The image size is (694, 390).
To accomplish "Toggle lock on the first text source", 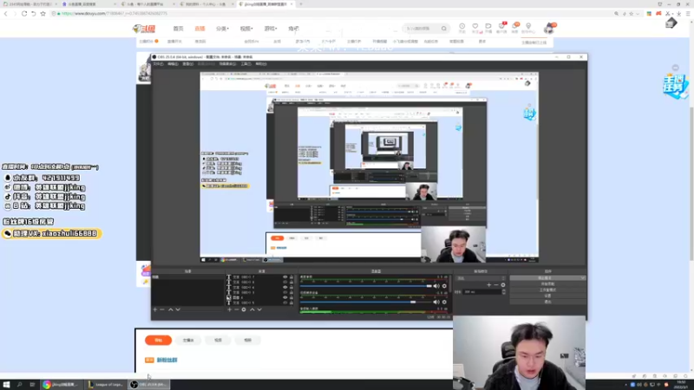I will click(291, 277).
